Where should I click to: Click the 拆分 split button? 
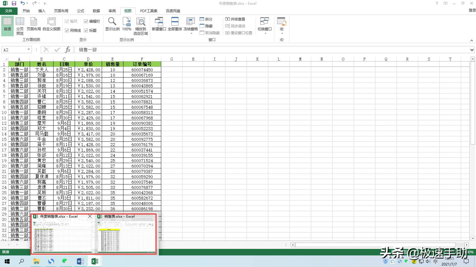[x=206, y=19]
